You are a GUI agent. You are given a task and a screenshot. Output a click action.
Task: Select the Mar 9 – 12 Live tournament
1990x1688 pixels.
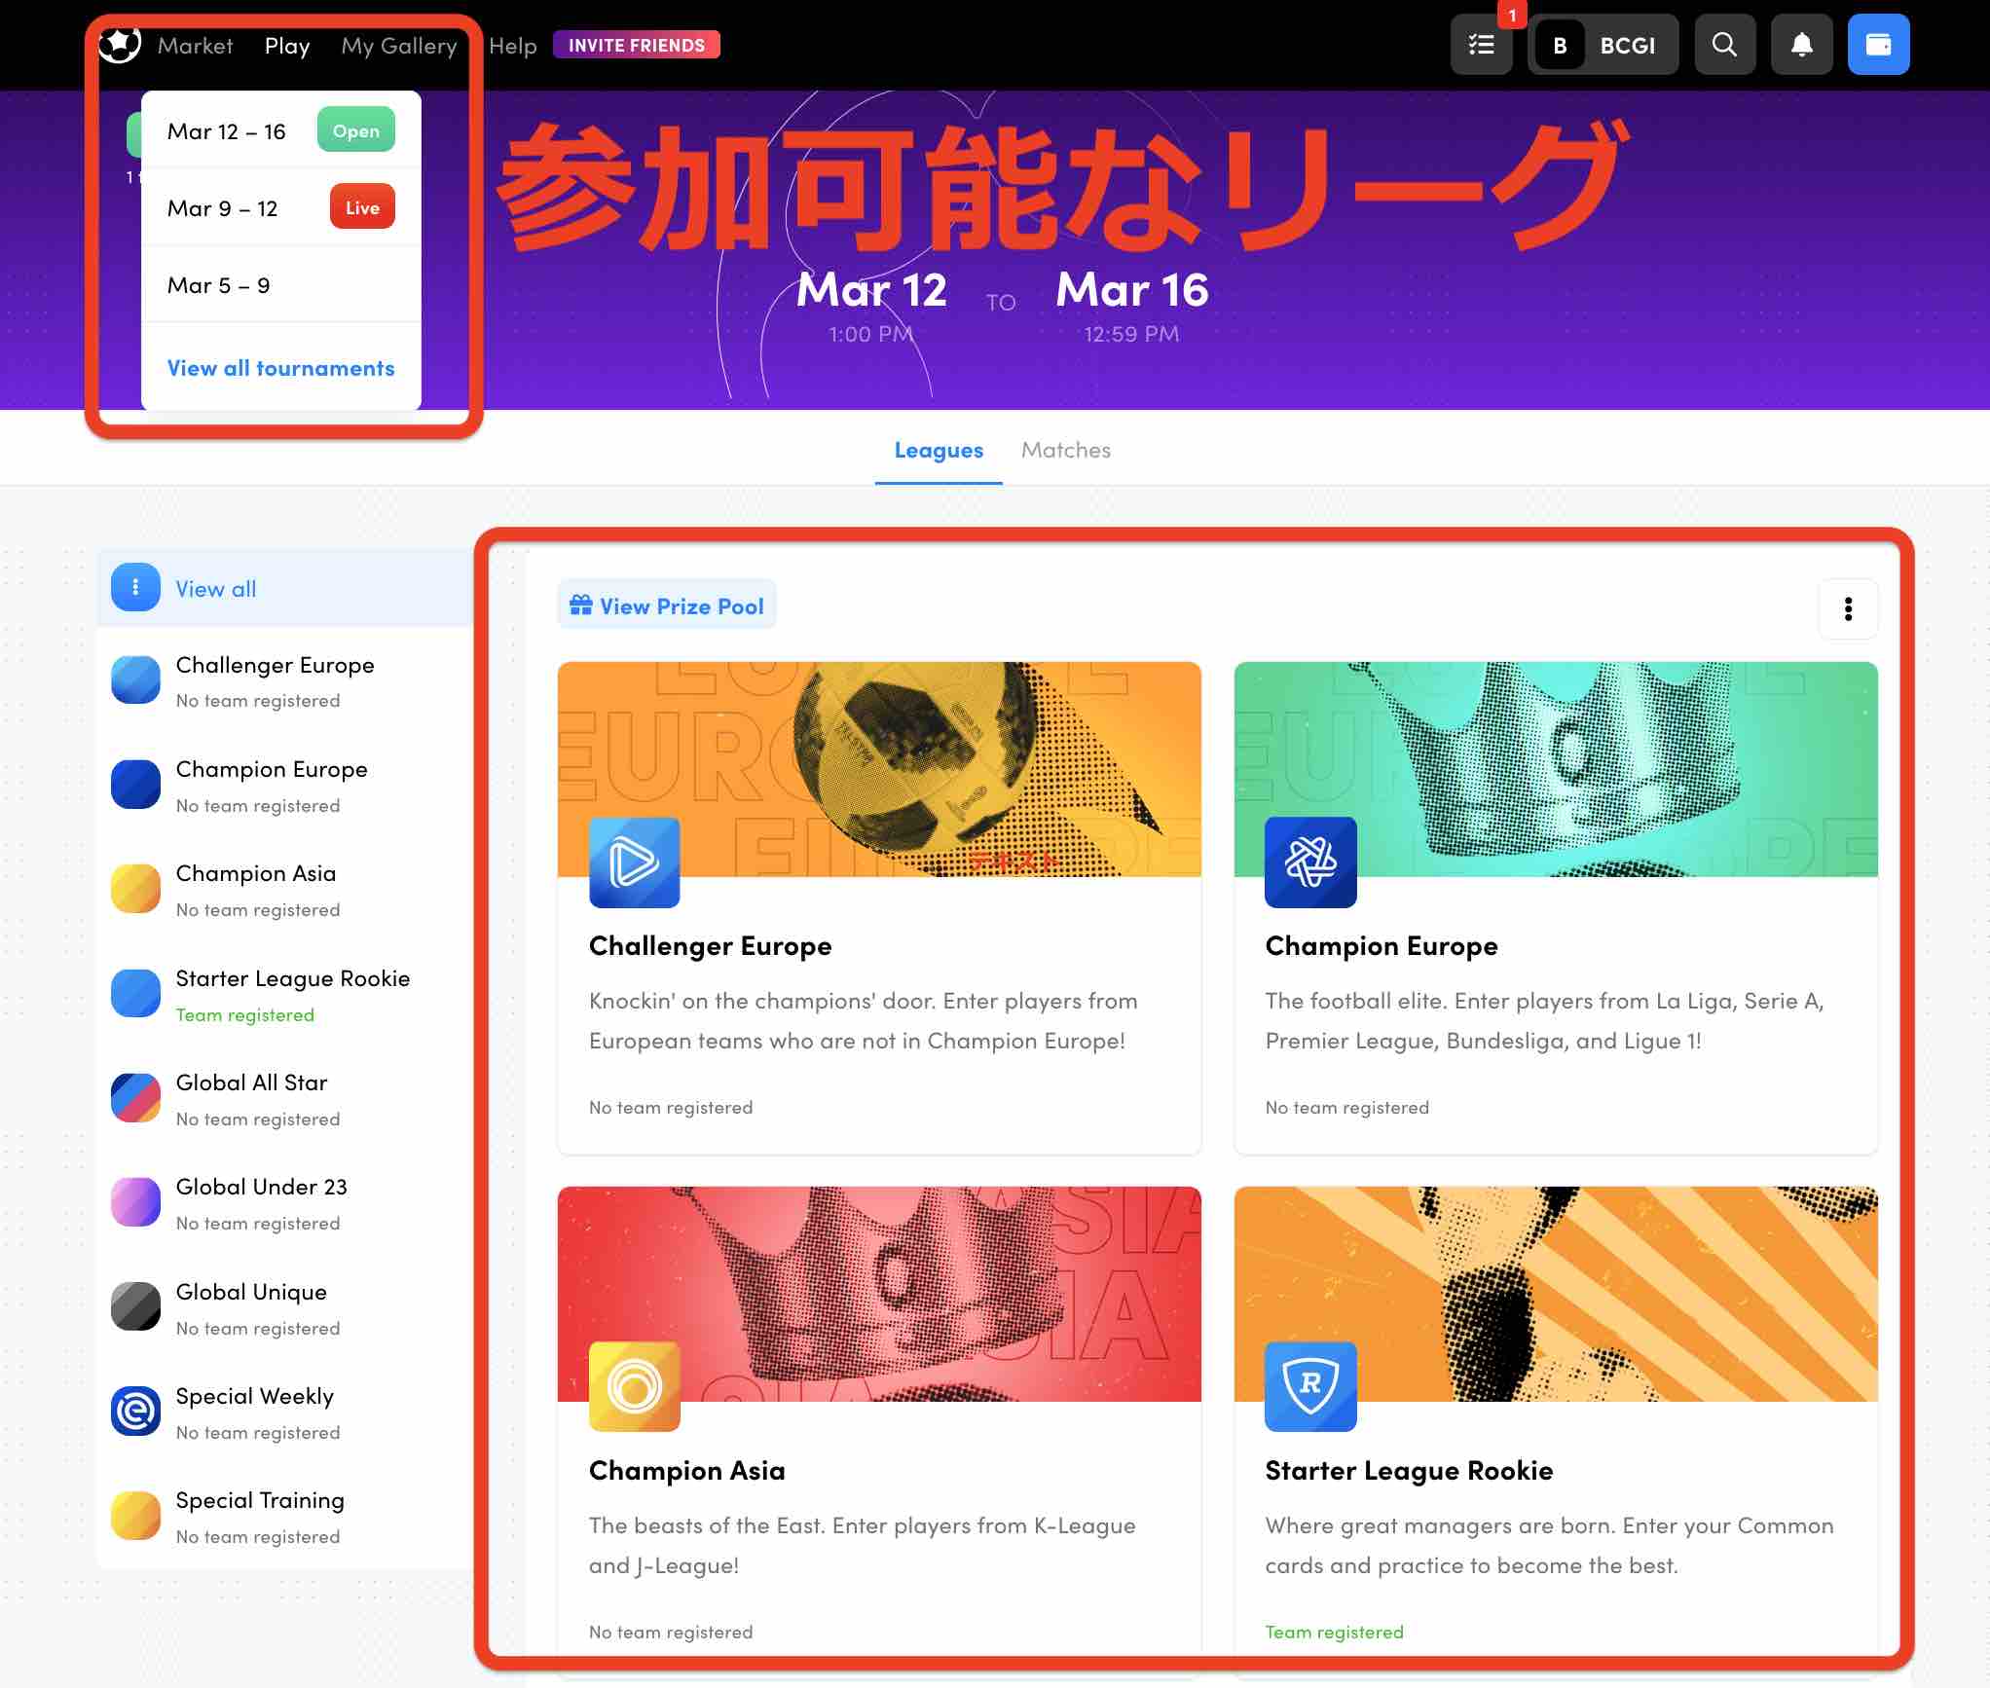[281, 207]
